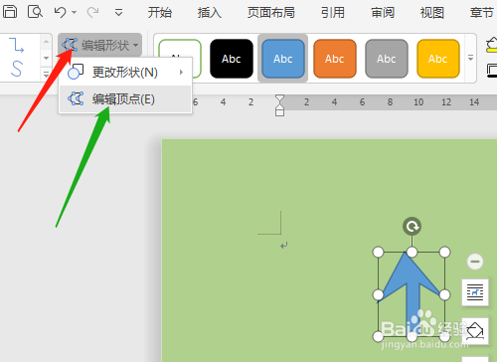This screenshot has height=362, width=497.
Task: Open Print Preview from the quick toolbar
Action: pyautogui.click(x=35, y=12)
